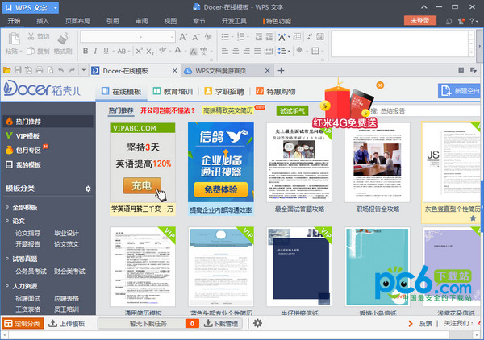Image resolution: width=484 pixels, height=340 pixels.
Task: Click the Paste (粘贴) icon
Action: [x=14, y=39]
